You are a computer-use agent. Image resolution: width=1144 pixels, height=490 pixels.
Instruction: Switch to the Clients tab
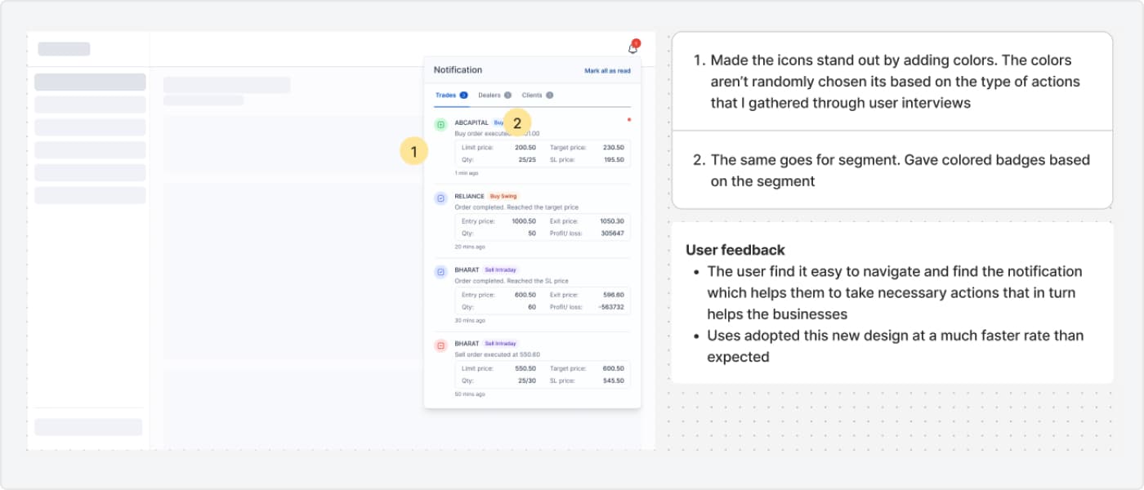pyautogui.click(x=538, y=96)
